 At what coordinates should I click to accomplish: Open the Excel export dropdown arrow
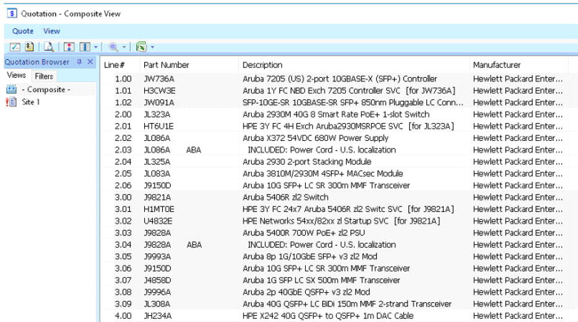click(152, 47)
